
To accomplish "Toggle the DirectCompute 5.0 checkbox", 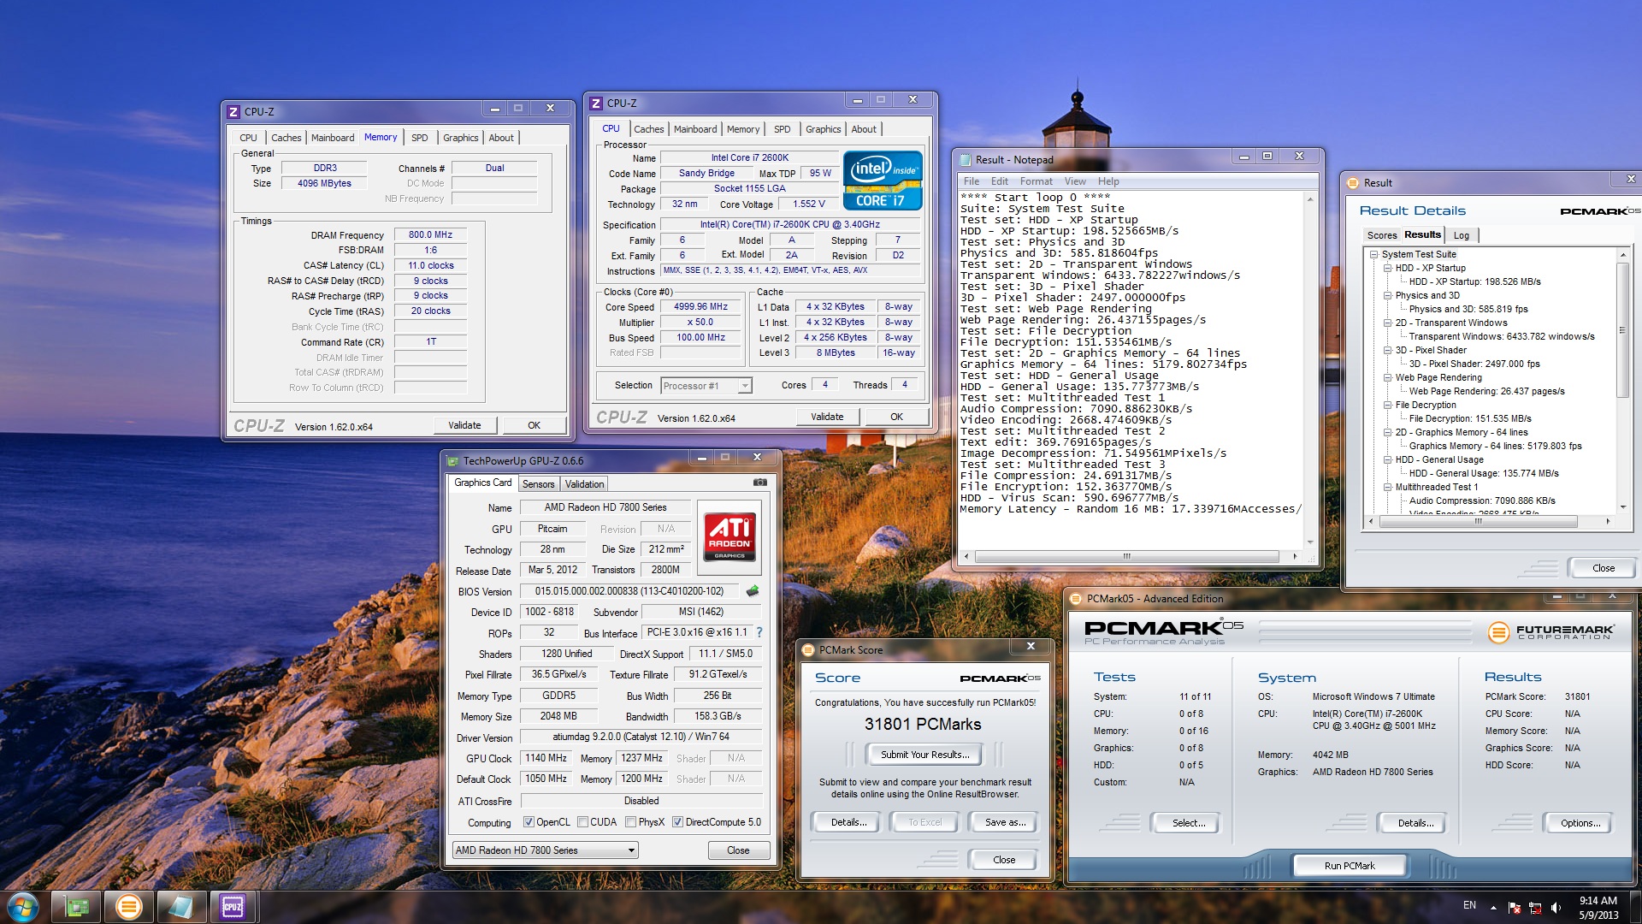I will [x=677, y=822].
